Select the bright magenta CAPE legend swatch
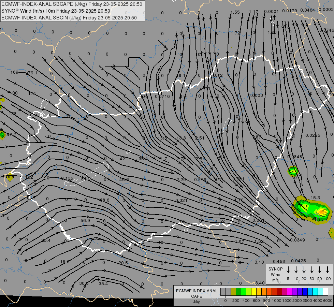Viewport: 334px width, 307px height. point(290,292)
